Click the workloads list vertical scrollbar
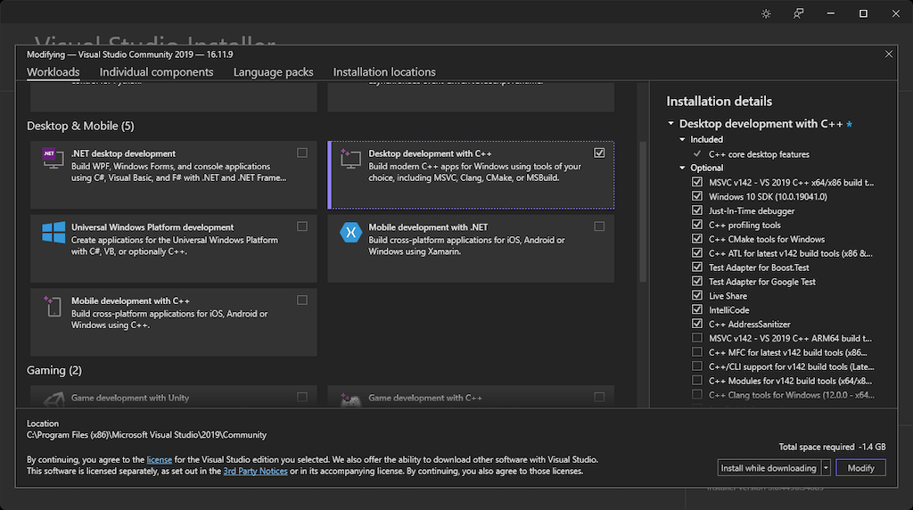The width and height of the screenshot is (913, 510). tap(642, 210)
